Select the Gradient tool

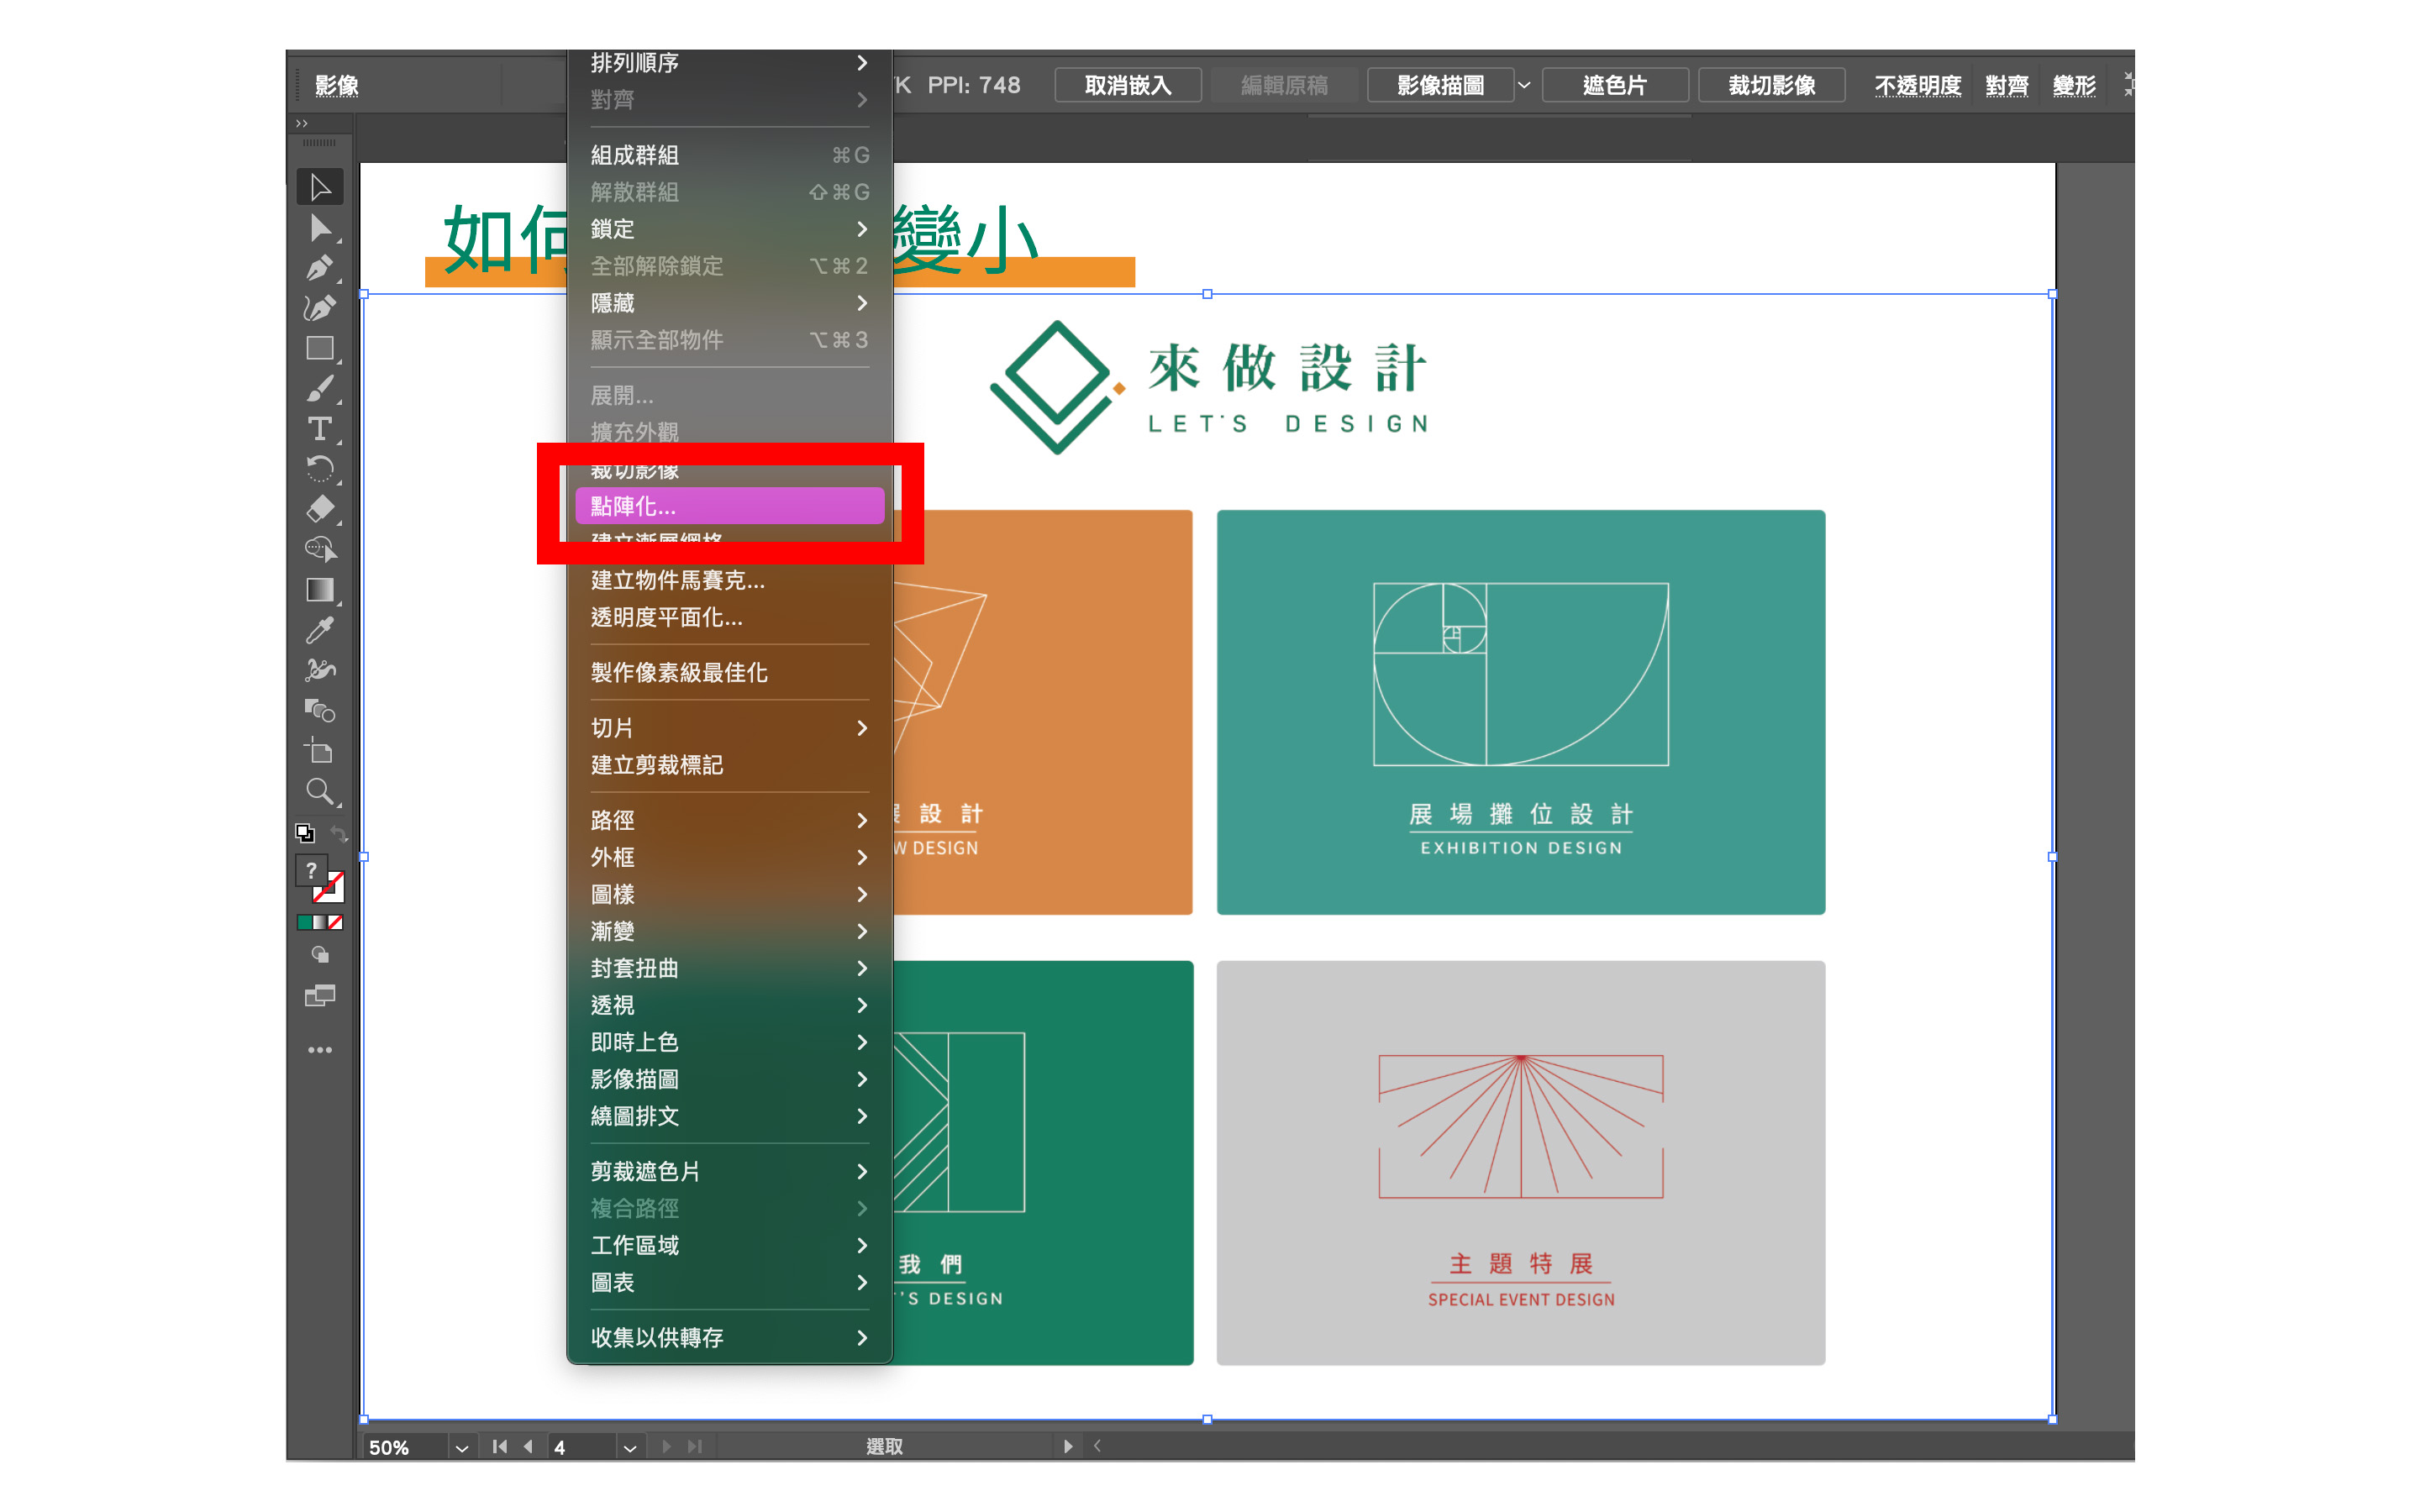(319, 590)
